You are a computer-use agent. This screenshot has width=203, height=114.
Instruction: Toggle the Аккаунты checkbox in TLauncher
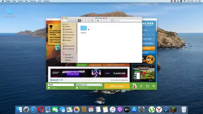click(x=49, y=88)
